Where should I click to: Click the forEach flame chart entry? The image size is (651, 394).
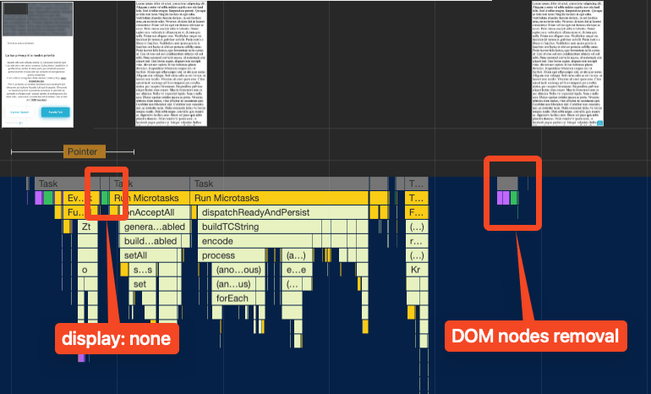[232, 298]
